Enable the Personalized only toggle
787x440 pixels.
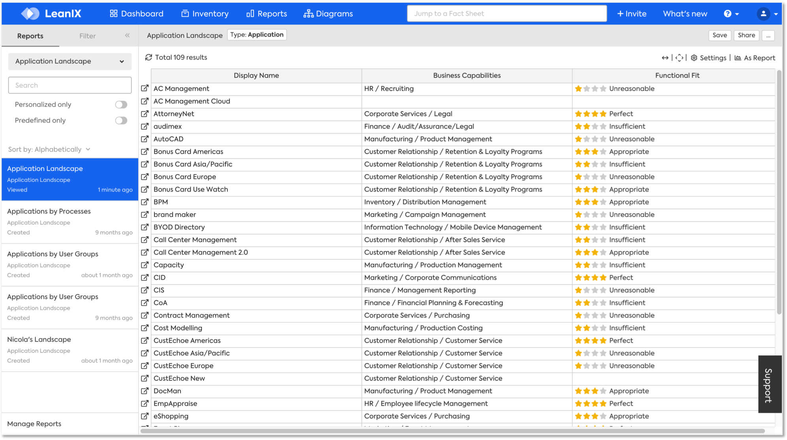point(121,104)
